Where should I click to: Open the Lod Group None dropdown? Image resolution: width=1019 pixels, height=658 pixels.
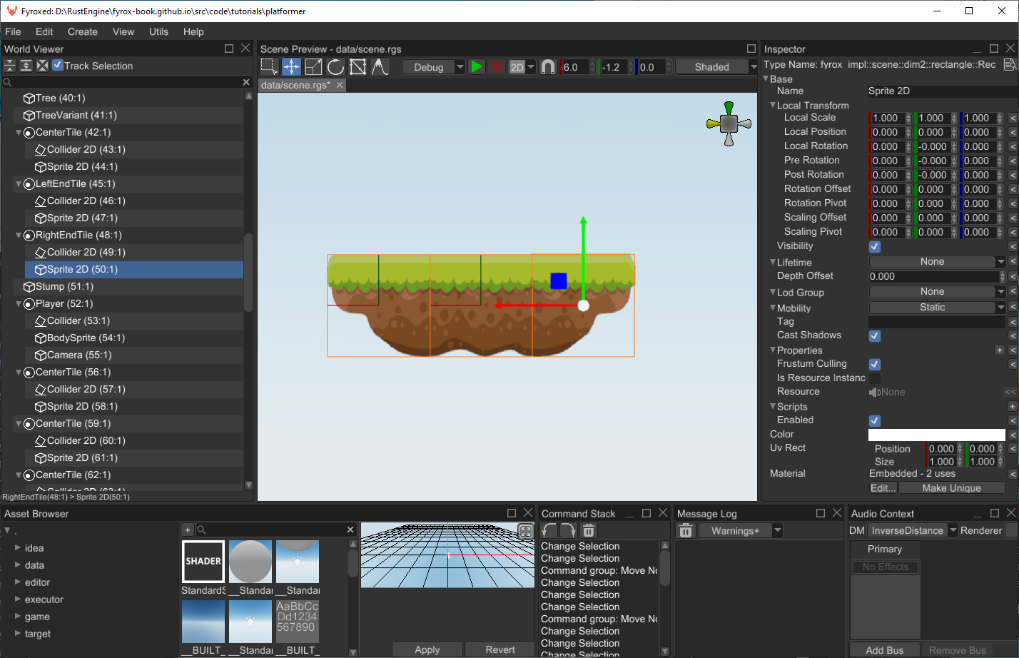(x=937, y=292)
